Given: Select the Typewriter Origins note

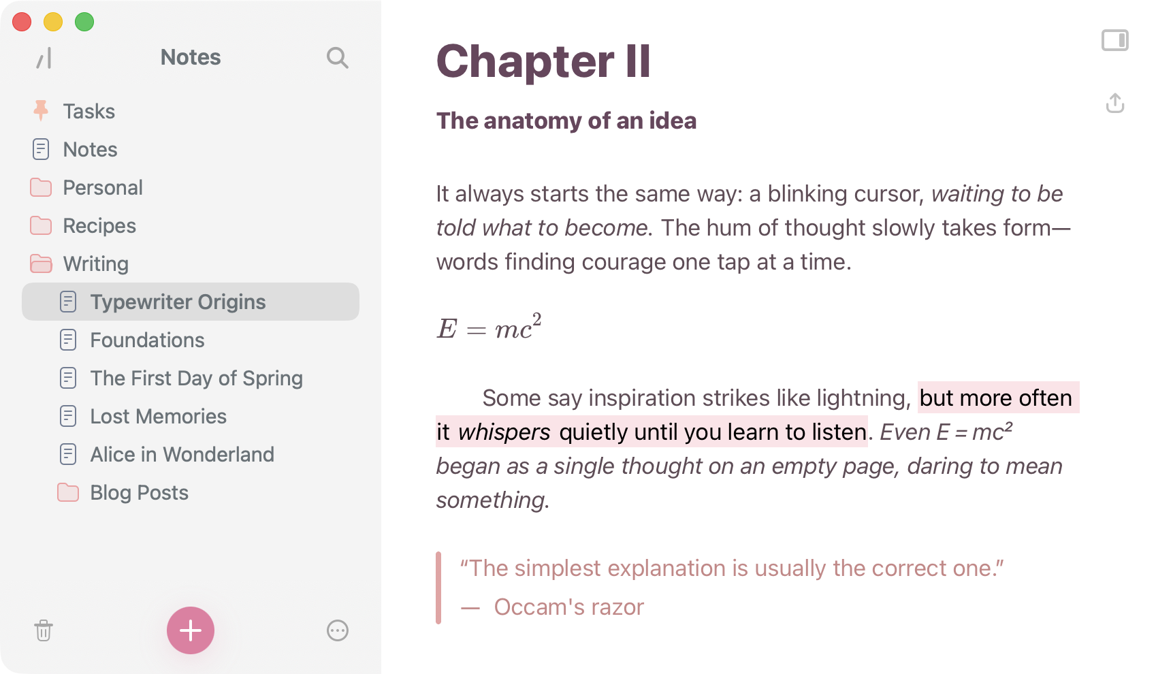Looking at the screenshot, I should (x=178, y=302).
